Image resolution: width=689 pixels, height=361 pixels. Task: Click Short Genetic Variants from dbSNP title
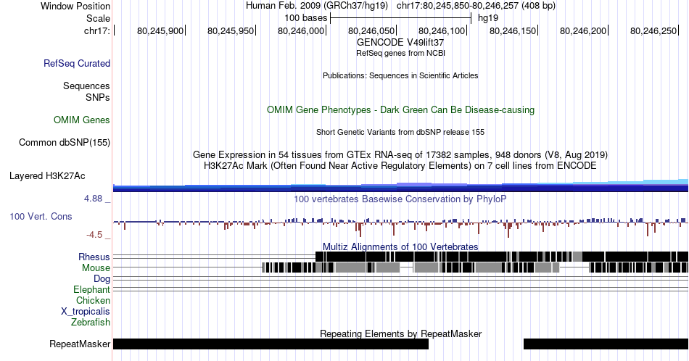point(400,132)
